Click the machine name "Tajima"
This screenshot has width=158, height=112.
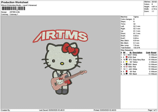[136, 17]
